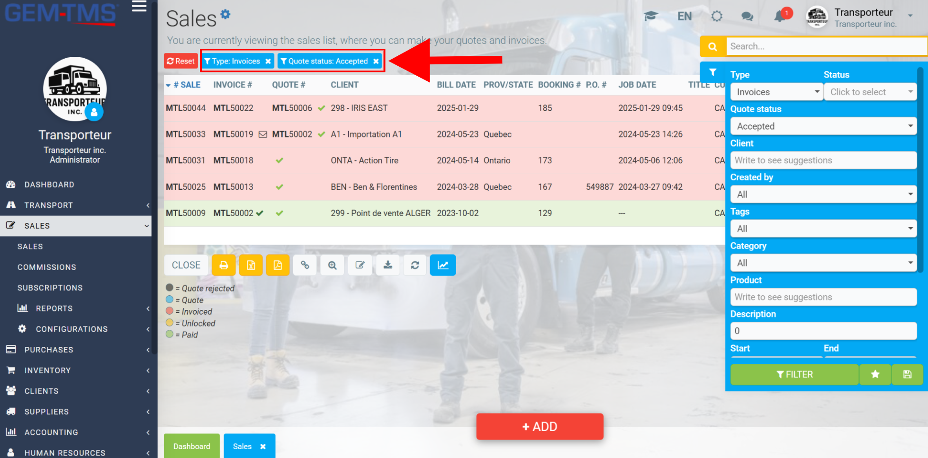The width and height of the screenshot is (928, 458).
Task: Export sales list to PDF icon
Action: pos(278,265)
